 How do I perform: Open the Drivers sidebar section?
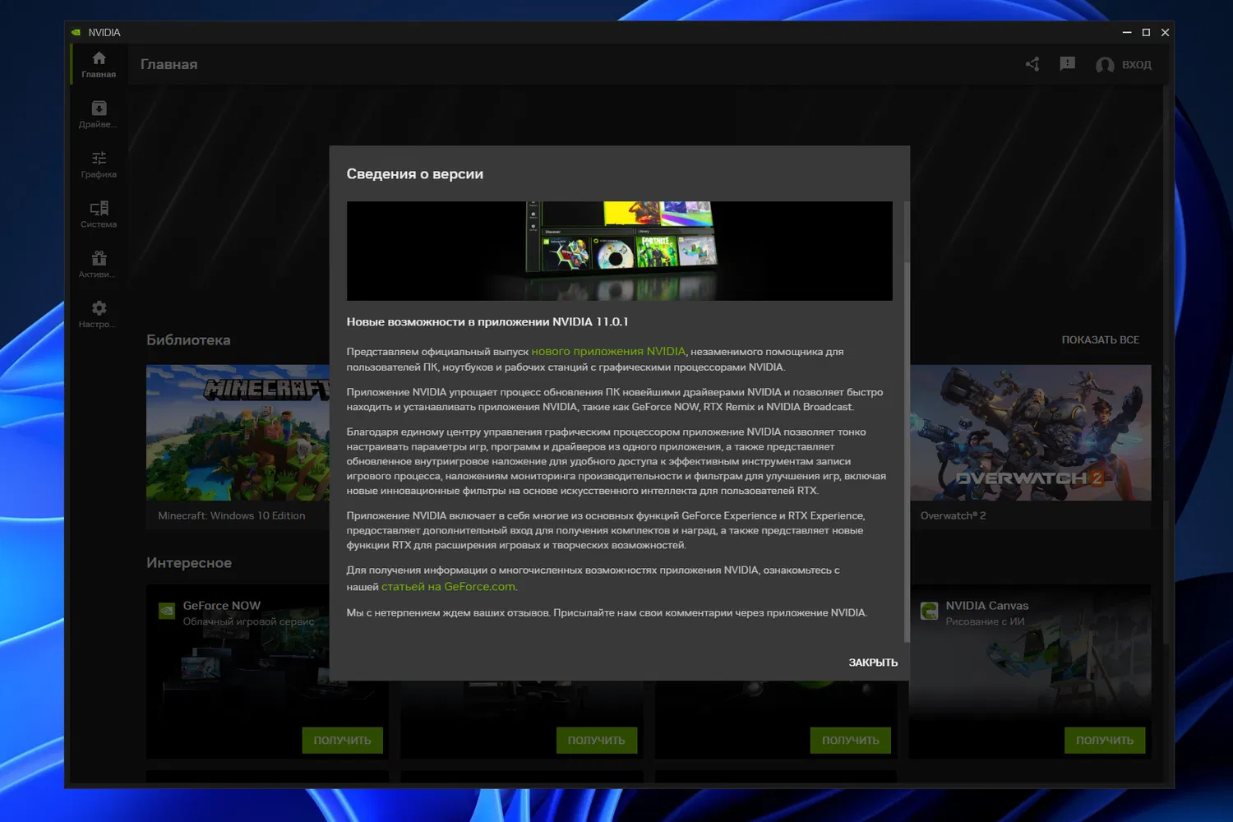click(99, 114)
